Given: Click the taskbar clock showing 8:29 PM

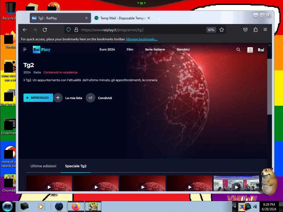Looking at the screenshot, I should pyautogui.click(x=269, y=207).
